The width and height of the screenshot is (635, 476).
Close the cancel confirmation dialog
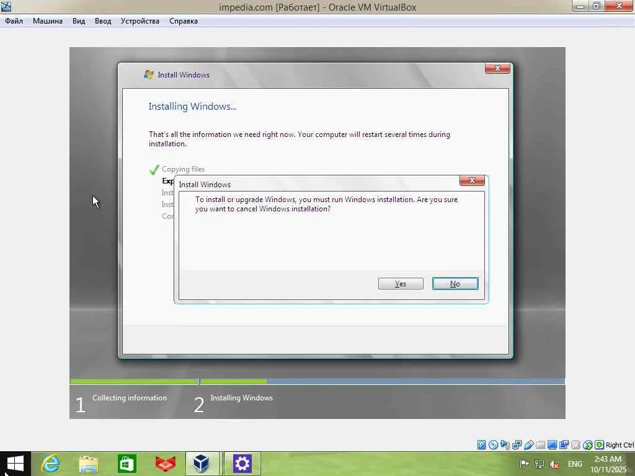(472, 180)
